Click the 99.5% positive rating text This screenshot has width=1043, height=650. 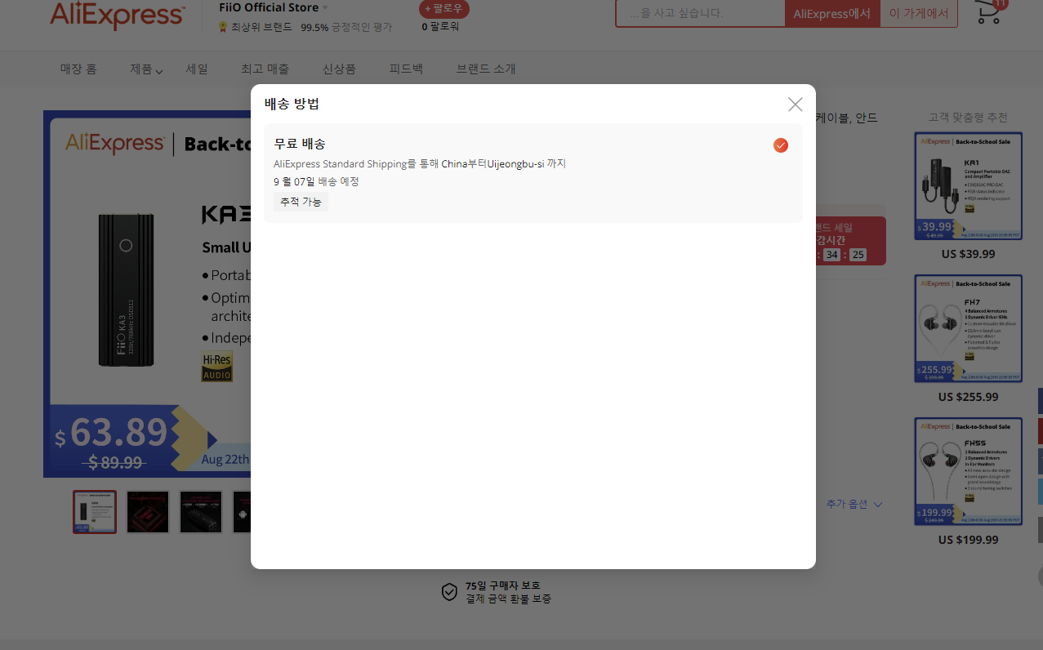click(x=346, y=27)
